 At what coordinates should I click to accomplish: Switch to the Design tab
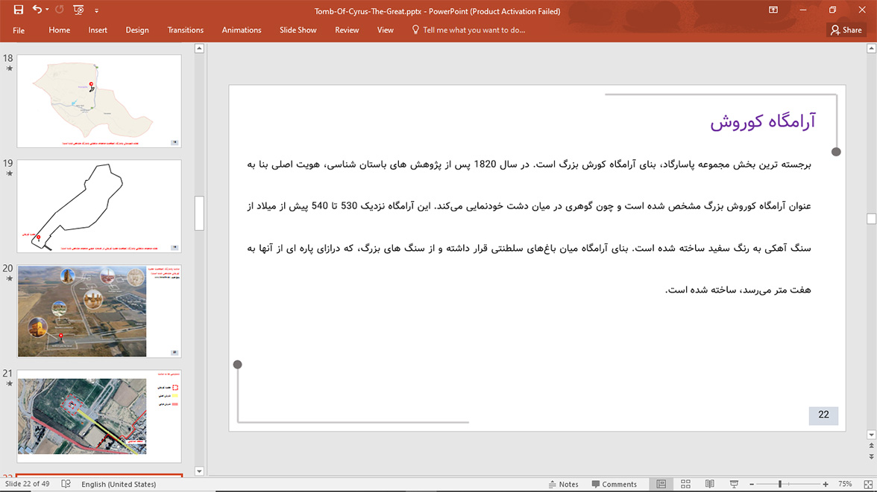[x=137, y=30]
